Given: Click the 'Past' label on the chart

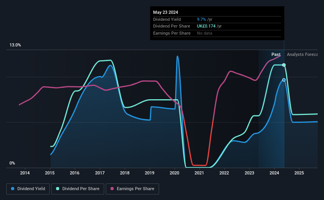Looking at the screenshot, I should (x=276, y=54).
